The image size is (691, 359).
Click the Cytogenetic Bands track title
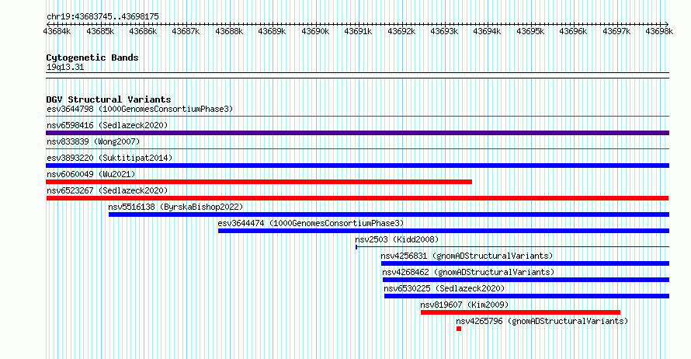[x=92, y=58]
